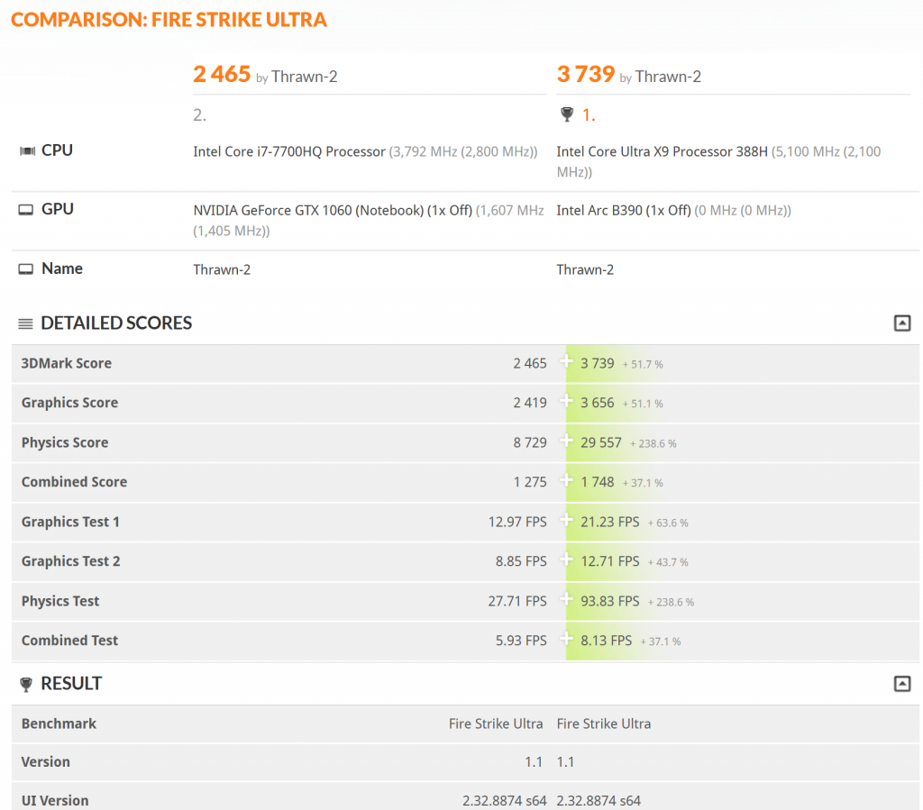
Task: Open the 2 465 score result link
Action: click(x=222, y=74)
